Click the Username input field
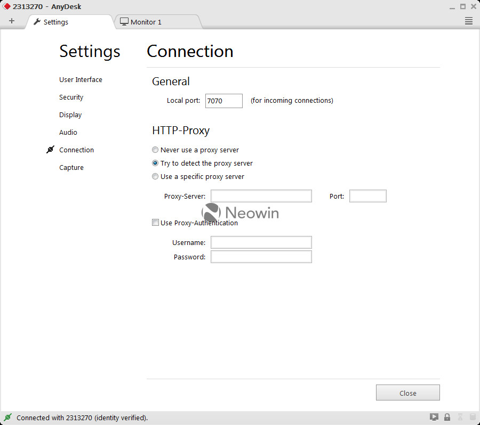This screenshot has height=425, width=480. 261,242
